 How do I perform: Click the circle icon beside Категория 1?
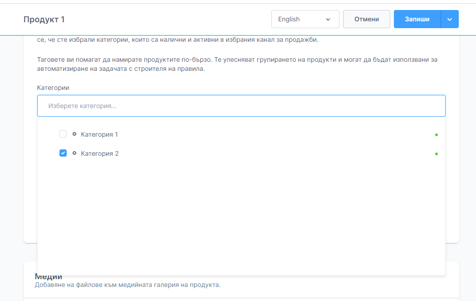pyautogui.click(x=74, y=134)
